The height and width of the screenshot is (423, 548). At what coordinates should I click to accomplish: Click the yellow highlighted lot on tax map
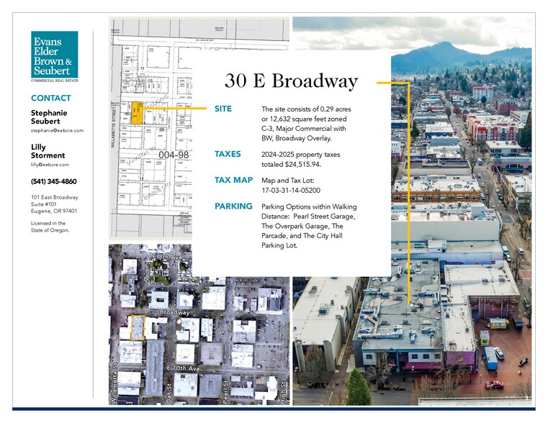(x=137, y=113)
